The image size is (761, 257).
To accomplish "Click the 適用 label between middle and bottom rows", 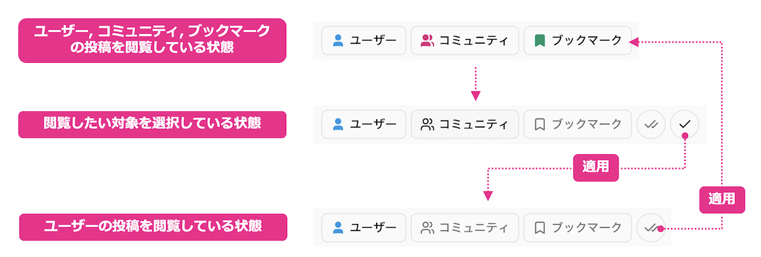I will coord(595,168).
